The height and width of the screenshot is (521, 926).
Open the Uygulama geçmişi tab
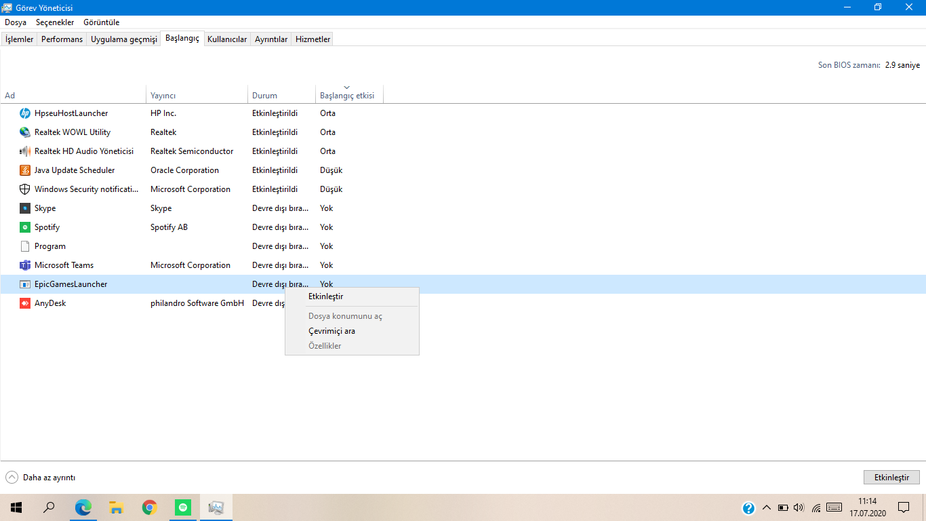[x=124, y=39]
